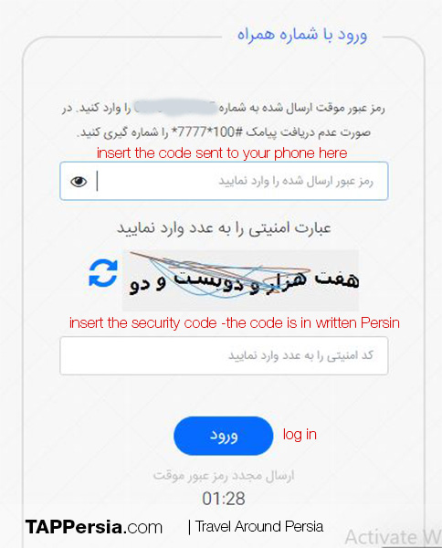Refresh the captcha using the blue arrows icon
This screenshot has height=548, width=442.
[103, 273]
